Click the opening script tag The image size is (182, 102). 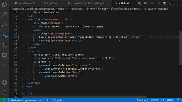point(33,51)
